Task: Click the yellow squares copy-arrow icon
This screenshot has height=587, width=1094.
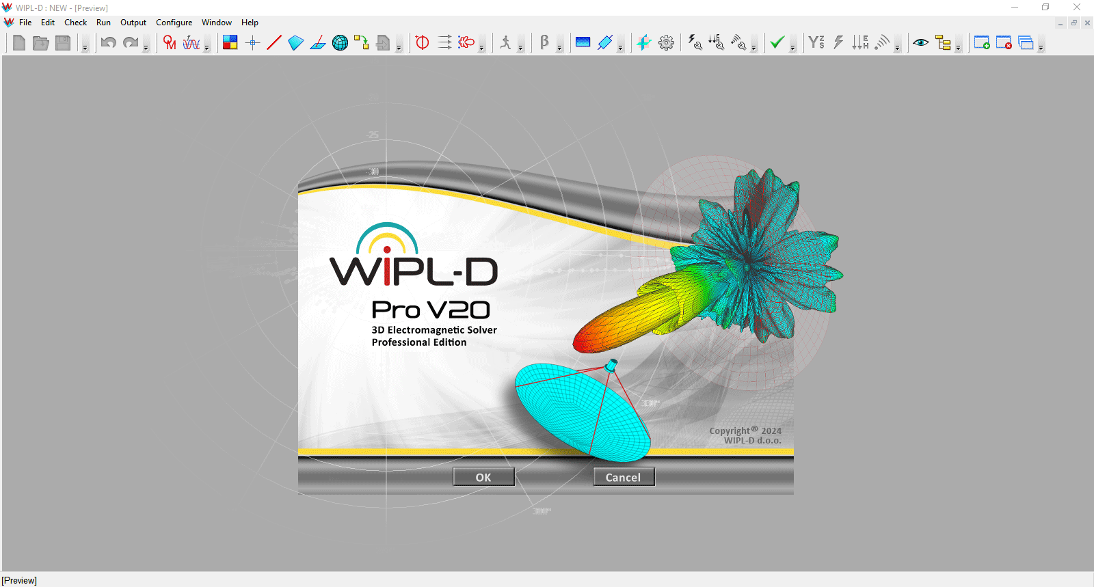Action: pos(362,43)
